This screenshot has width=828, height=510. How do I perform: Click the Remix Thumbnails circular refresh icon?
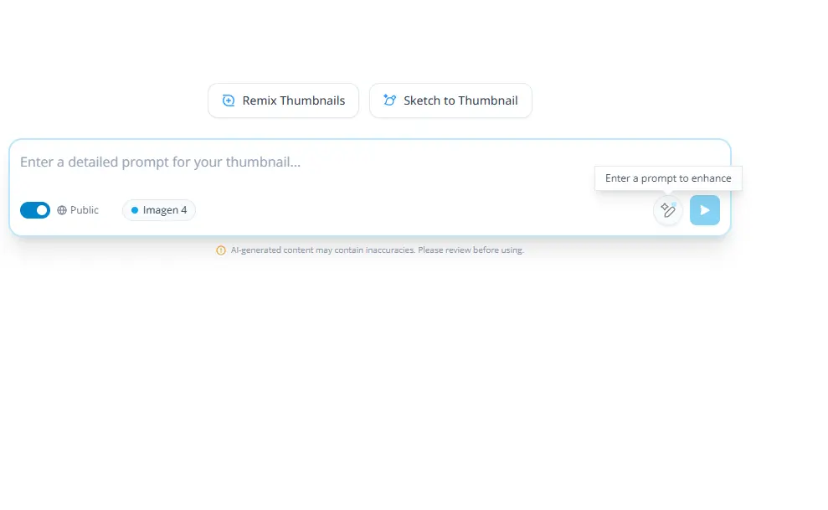(228, 100)
